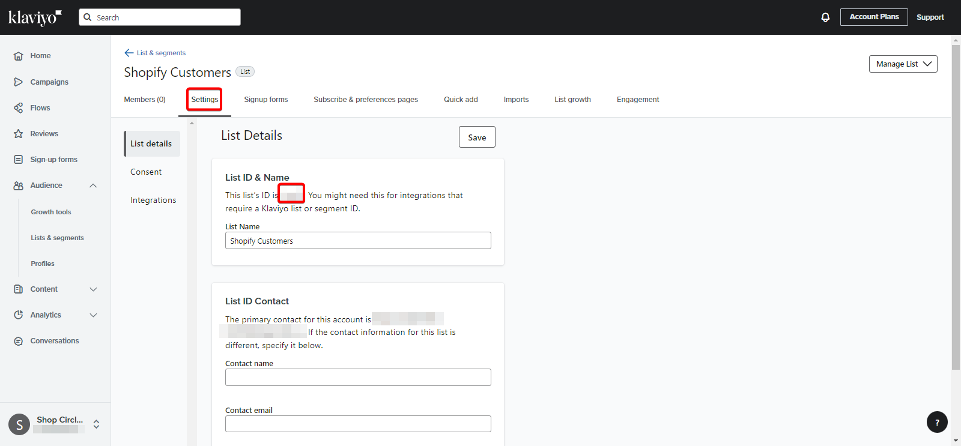The height and width of the screenshot is (446, 961).
Task: Open Conversations in the sidebar
Action: (x=55, y=341)
